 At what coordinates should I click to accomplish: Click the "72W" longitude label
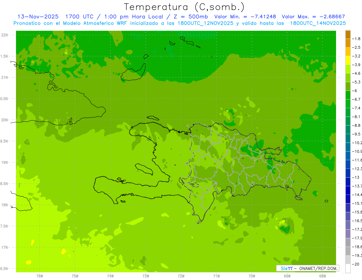pos(181,276)
